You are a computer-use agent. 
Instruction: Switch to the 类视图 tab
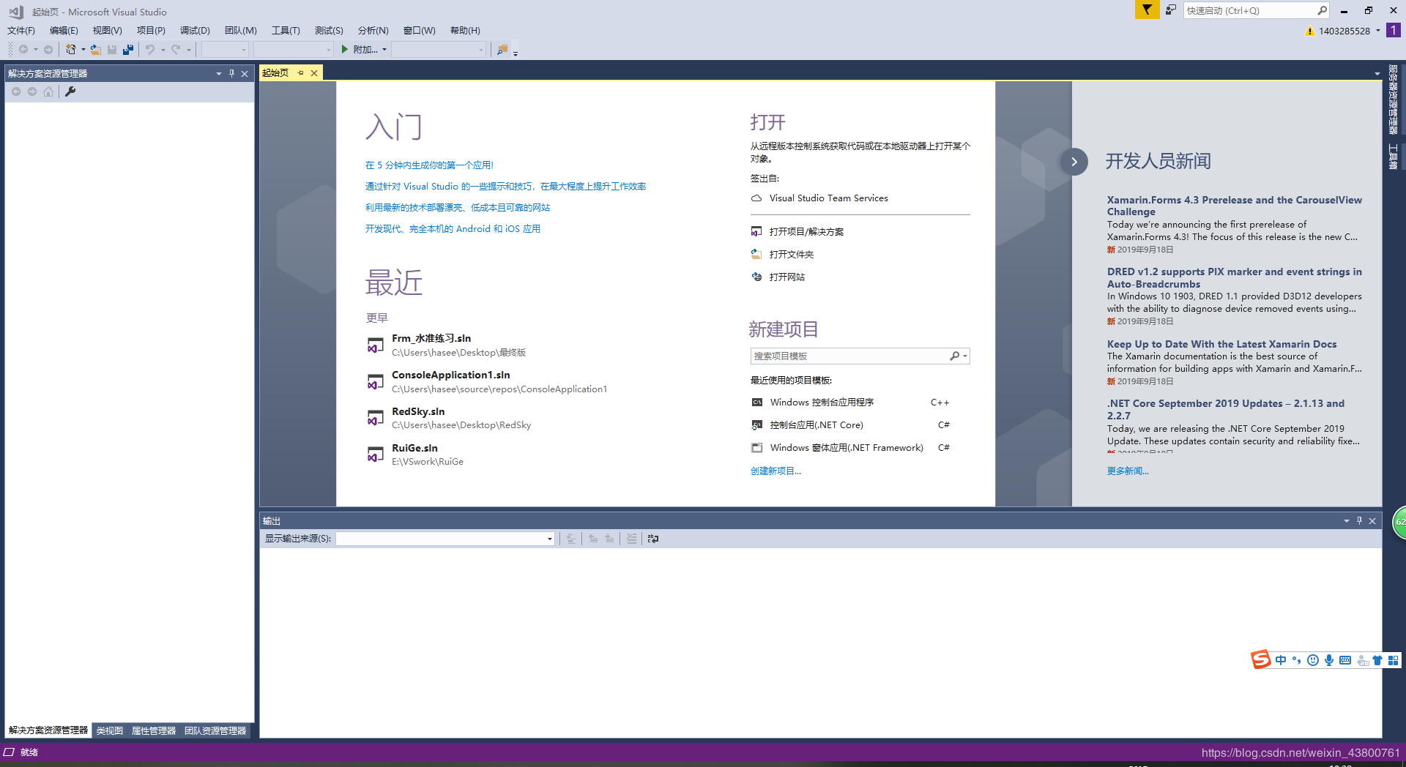coord(109,730)
